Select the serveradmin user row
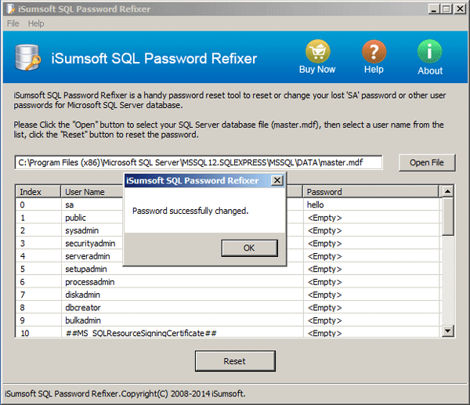The image size is (470, 405). [228, 256]
